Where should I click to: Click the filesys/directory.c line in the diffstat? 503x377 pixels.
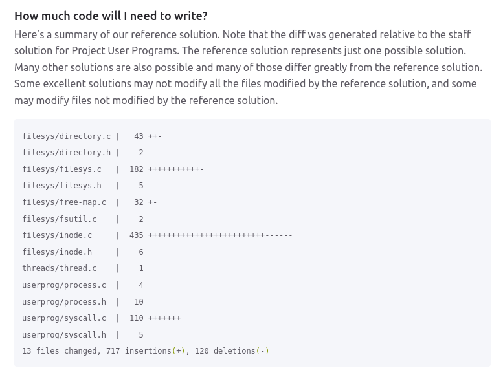coord(66,136)
